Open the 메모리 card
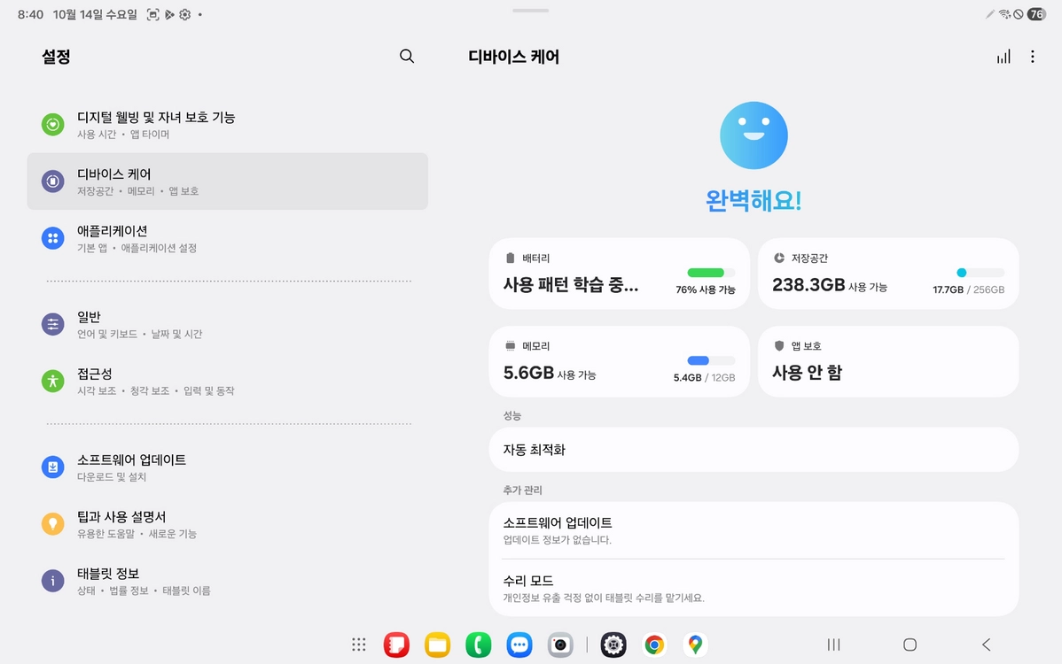The image size is (1062, 664). [x=619, y=362]
